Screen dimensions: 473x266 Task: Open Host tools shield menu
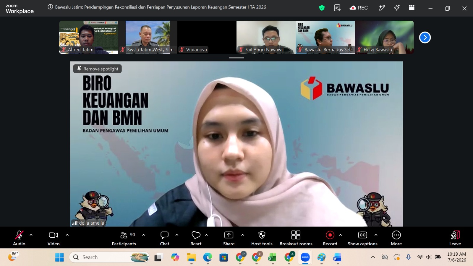(x=262, y=238)
